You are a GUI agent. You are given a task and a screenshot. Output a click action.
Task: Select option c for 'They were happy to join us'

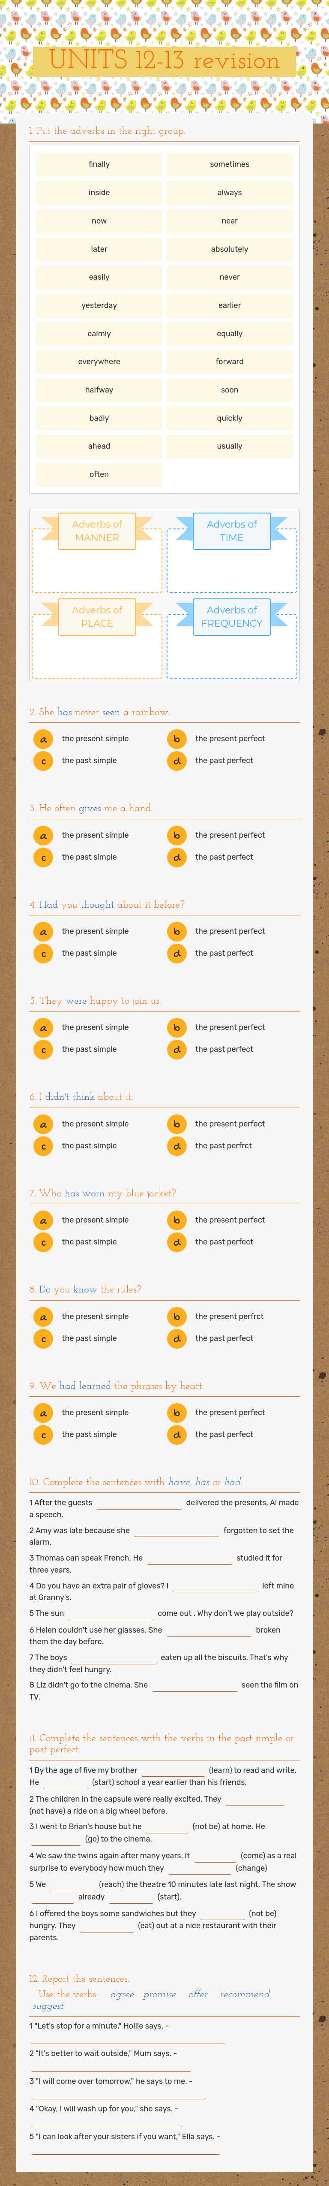(42, 1050)
